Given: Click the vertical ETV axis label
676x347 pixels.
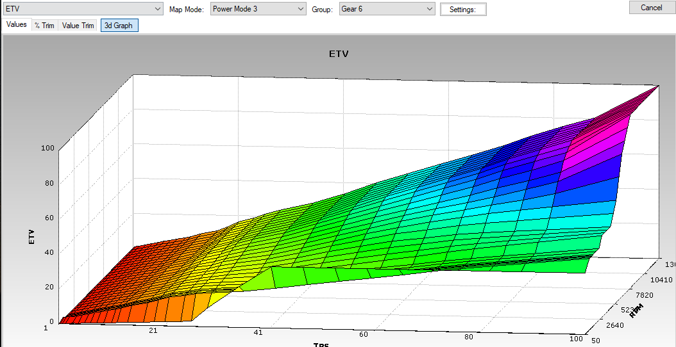Looking at the screenshot, I should 31,238.
